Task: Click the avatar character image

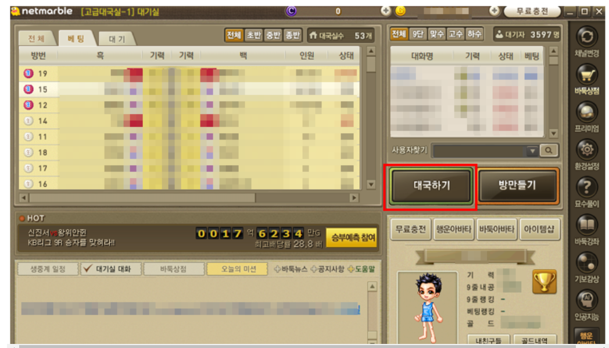Action: [x=428, y=307]
